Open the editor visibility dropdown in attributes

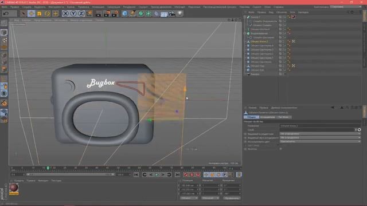tap(320, 134)
